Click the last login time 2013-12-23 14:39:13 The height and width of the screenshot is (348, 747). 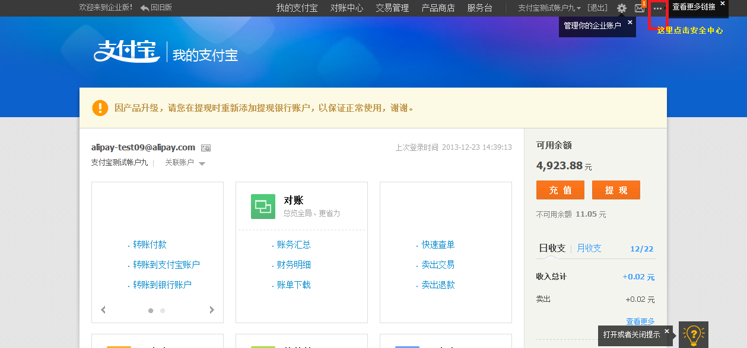click(477, 147)
